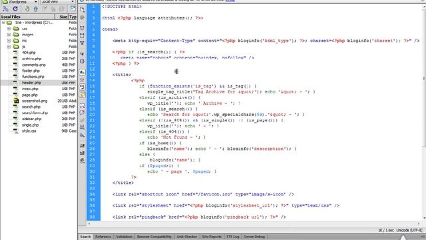Click the Collapse Full Tag icon
This screenshot has width=426, height=240.
tap(82, 28)
